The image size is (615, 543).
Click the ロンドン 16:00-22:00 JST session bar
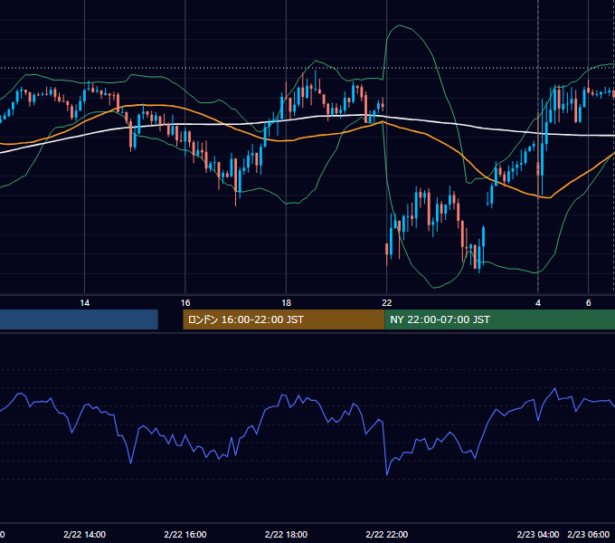(x=284, y=319)
